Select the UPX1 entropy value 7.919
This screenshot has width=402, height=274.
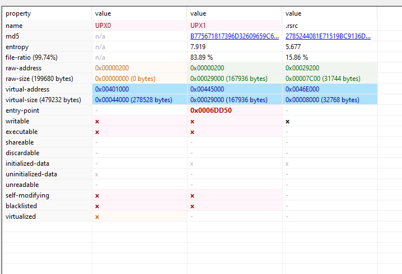[x=198, y=47]
